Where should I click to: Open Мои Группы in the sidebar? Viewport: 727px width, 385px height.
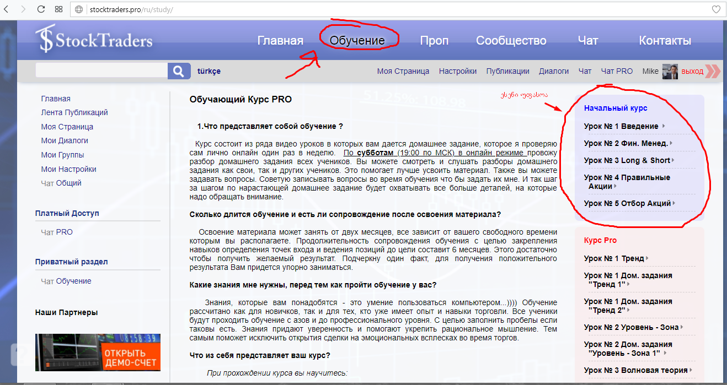62,155
